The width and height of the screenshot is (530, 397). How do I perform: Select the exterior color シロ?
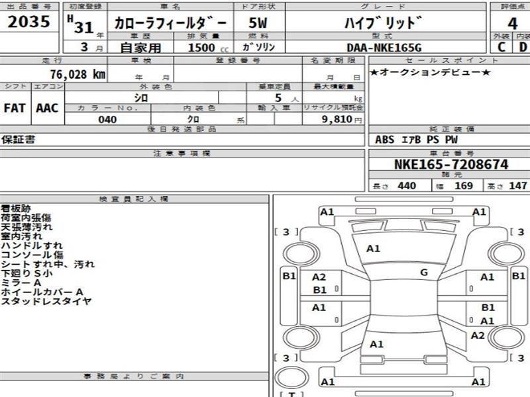pyautogui.click(x=141, y=98)
